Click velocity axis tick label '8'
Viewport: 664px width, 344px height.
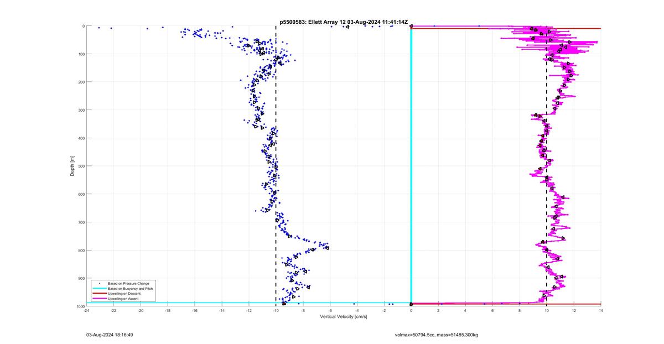pos(520,311)
